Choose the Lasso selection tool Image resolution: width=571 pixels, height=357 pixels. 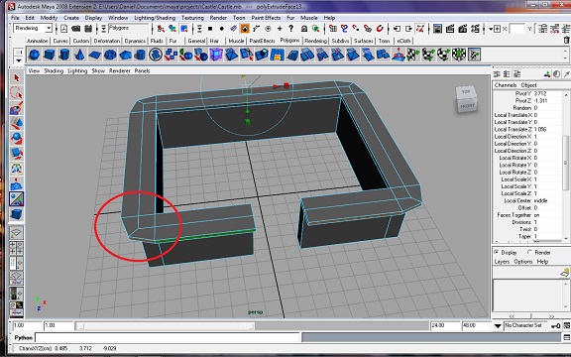17,93
